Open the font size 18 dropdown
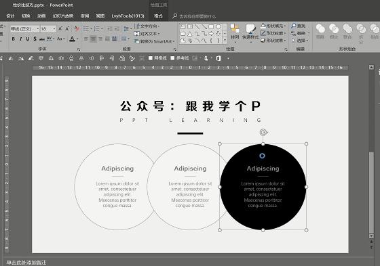The height and width of the screenshot is (266, 380). click(x=54, y=29)
